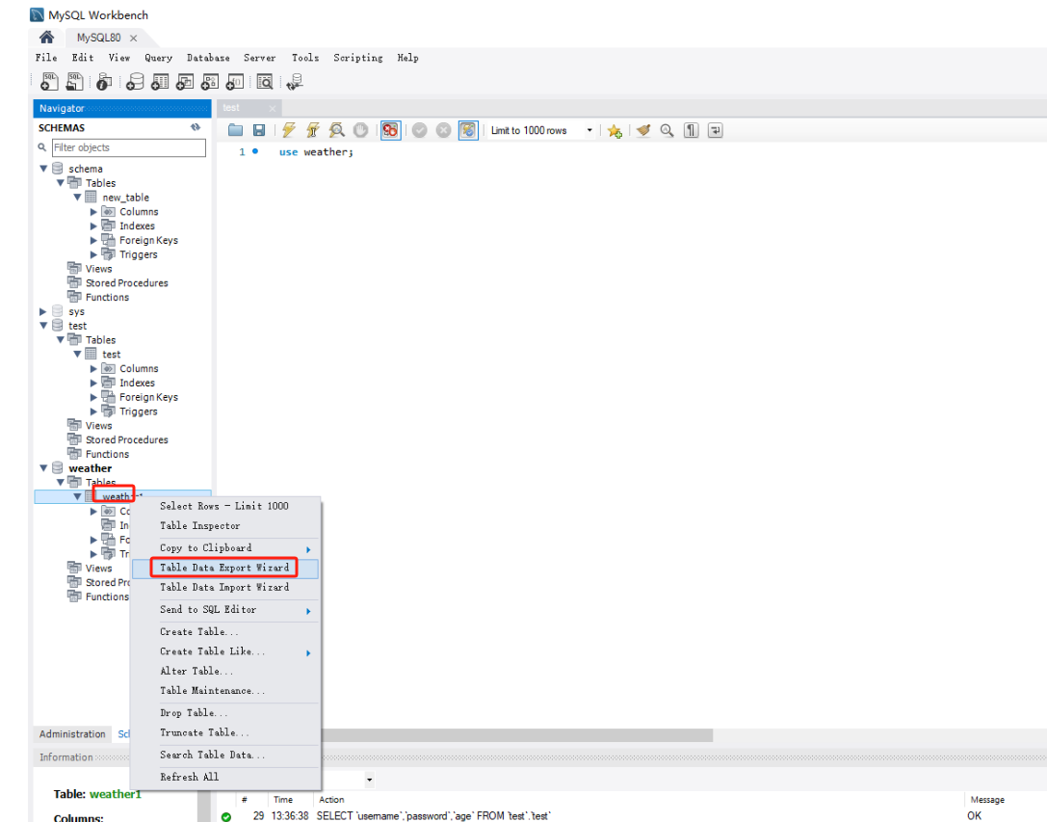The image size is (1047, 822).
Task: Choose Table Inspector from the context menu
Action: [x=225, y=526]
